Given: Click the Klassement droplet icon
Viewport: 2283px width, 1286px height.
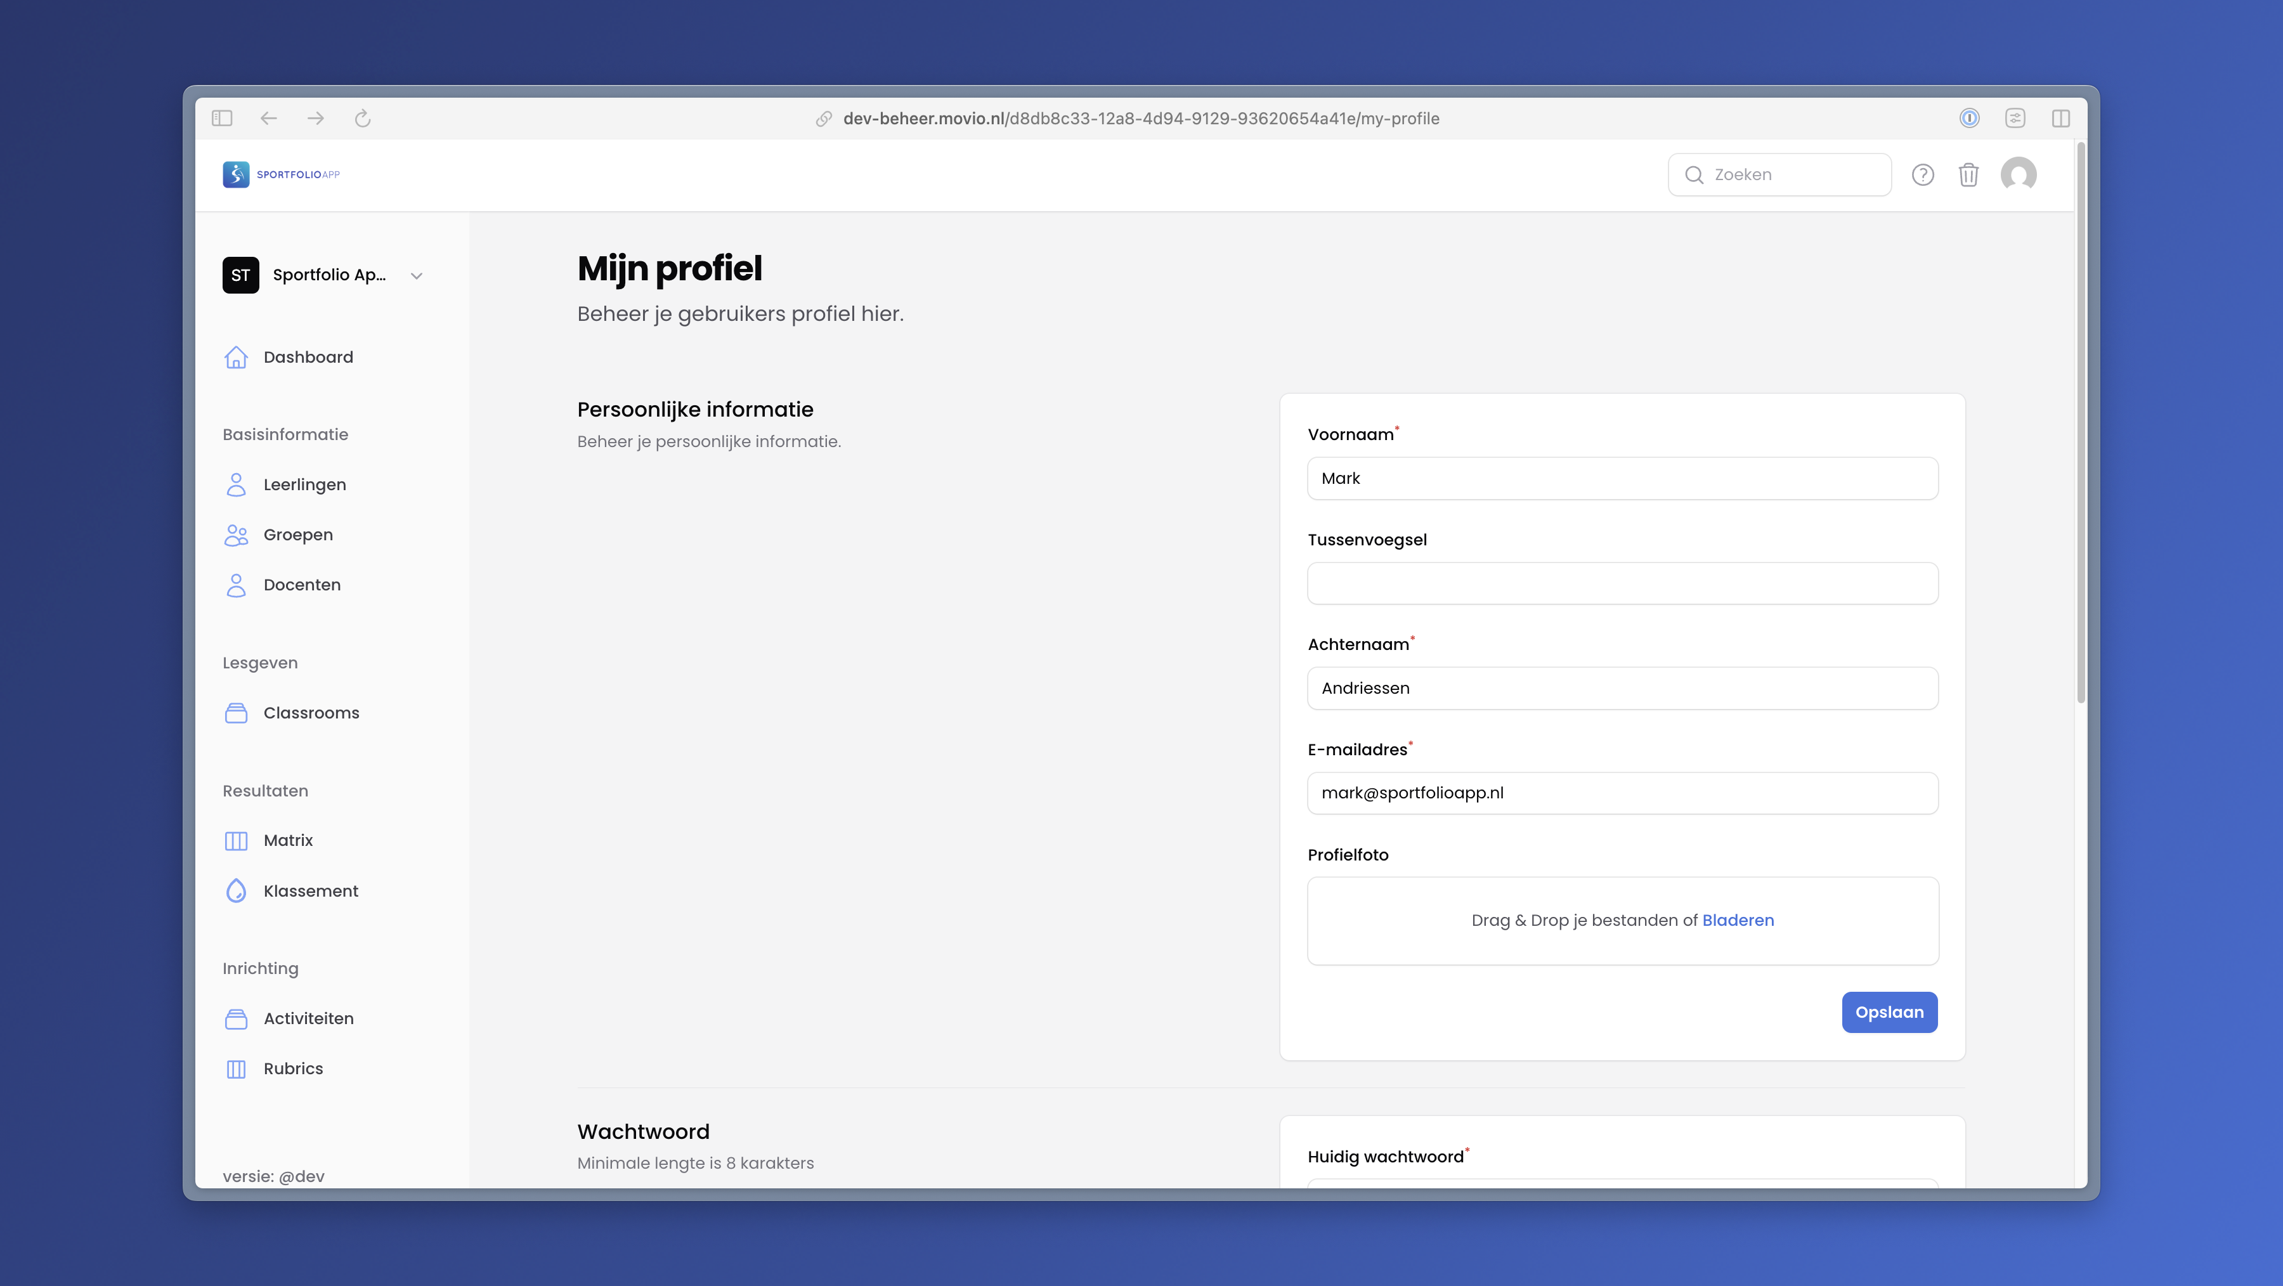Looking at the screenshot, I should click(x=236, y=891).
